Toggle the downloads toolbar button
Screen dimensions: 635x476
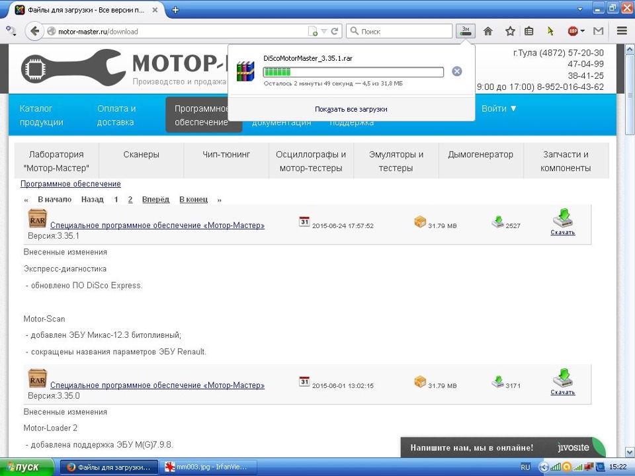[465, 31]
